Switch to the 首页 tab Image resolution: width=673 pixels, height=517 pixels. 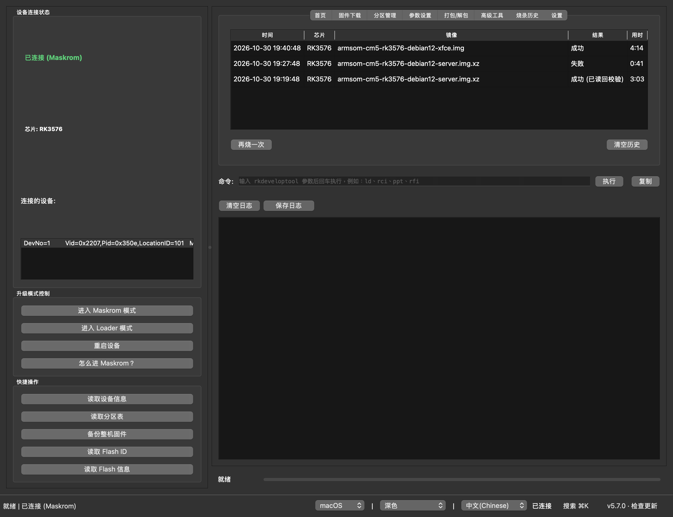pyautogui.click(x=320, y=16)
